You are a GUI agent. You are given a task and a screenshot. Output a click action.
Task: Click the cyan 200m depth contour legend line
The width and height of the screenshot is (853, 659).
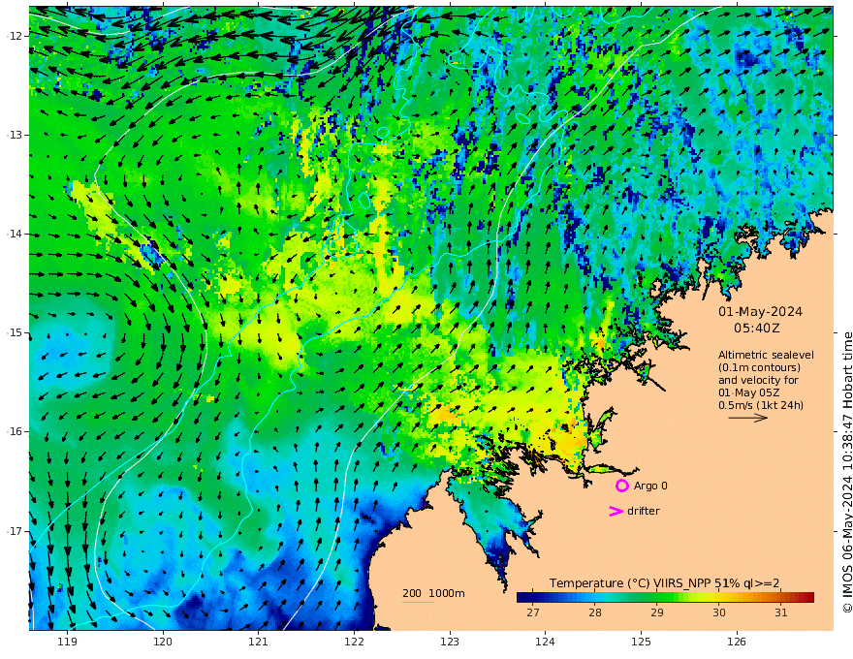pos(417,602)
